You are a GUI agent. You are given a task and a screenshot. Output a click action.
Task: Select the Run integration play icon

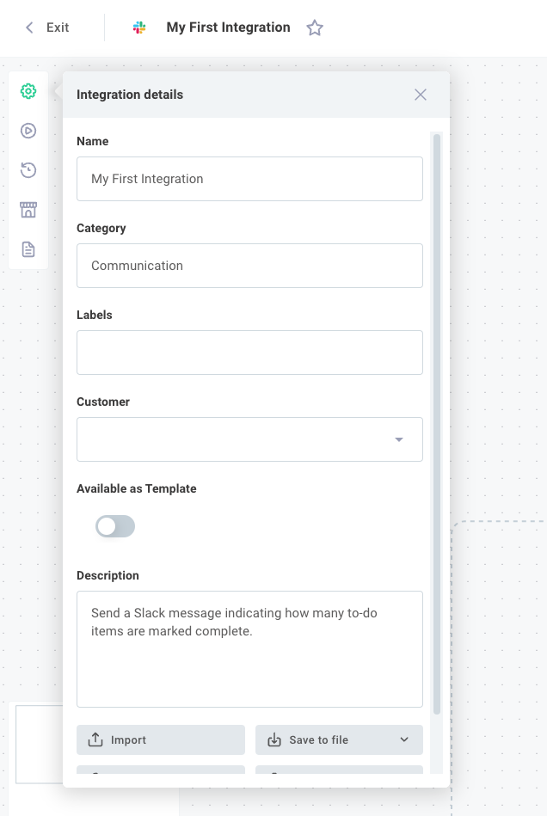tap(28, 131)
